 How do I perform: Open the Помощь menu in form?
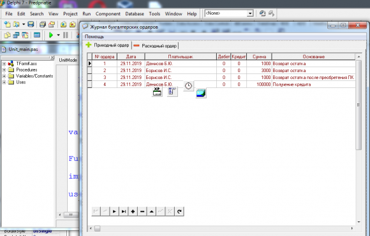tap(94, 36)
